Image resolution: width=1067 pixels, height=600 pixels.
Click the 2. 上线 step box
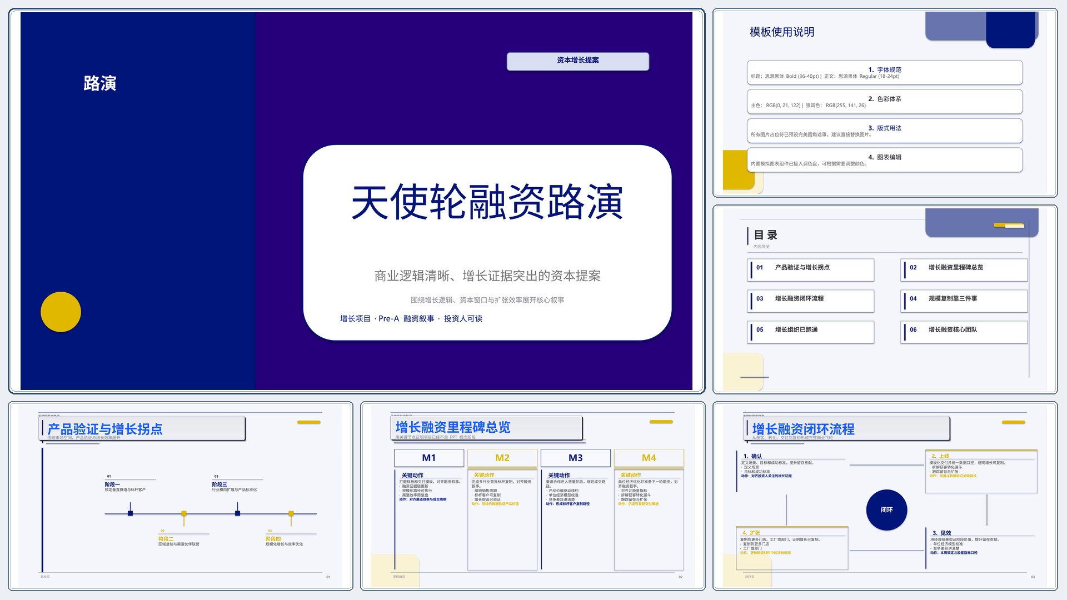tap(981, 471)
